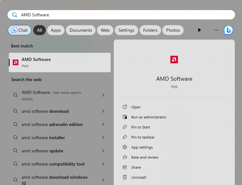Viewport: 242px width, 185px height.
Task: Open AMD Software from the details pane
Action: click(136, 107)
